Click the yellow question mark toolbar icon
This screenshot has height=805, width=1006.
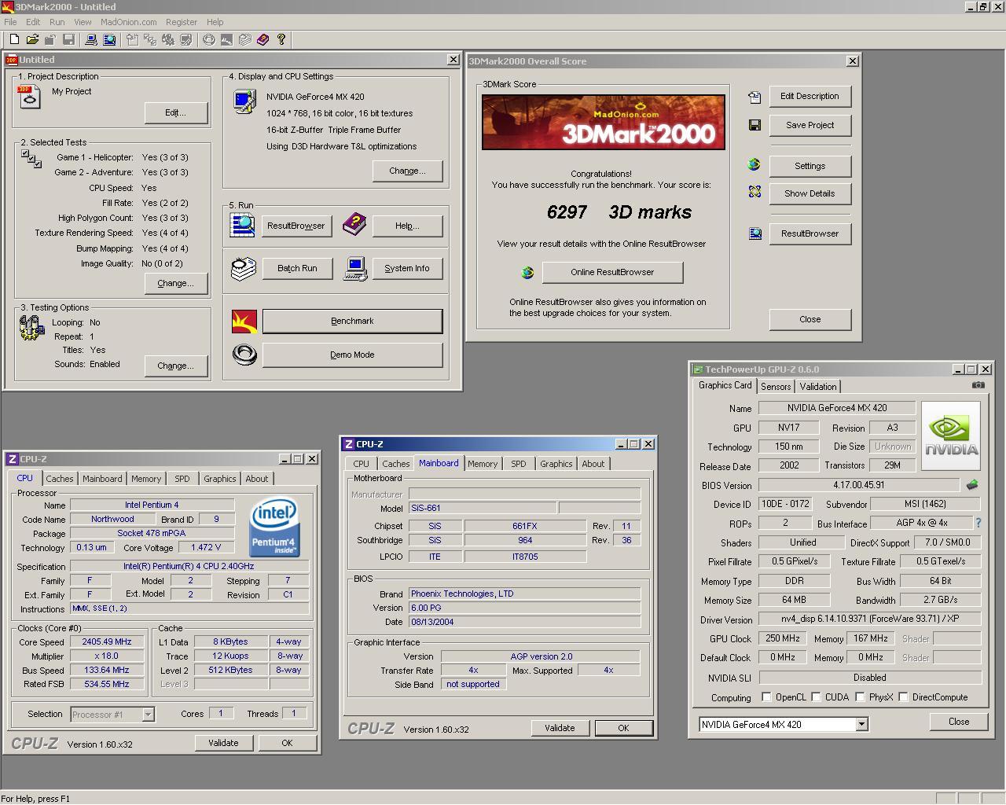tap(281, 39)
